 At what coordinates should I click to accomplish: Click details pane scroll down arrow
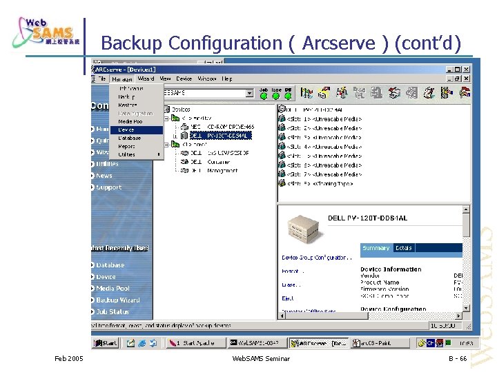466,308
